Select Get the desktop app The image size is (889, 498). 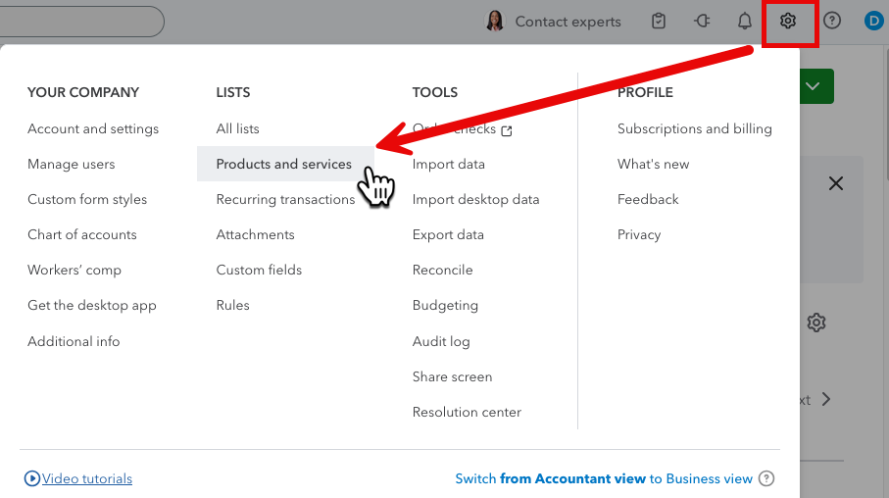92,306
